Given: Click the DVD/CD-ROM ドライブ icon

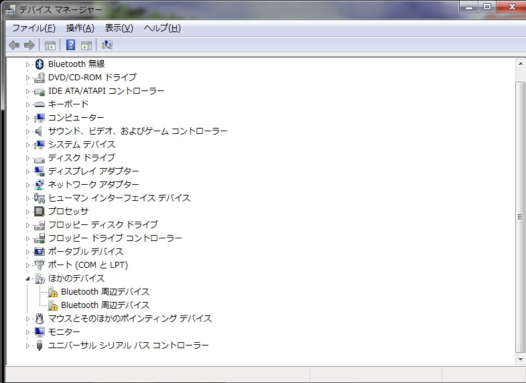Looking at the screenshot, I should 40,78.
